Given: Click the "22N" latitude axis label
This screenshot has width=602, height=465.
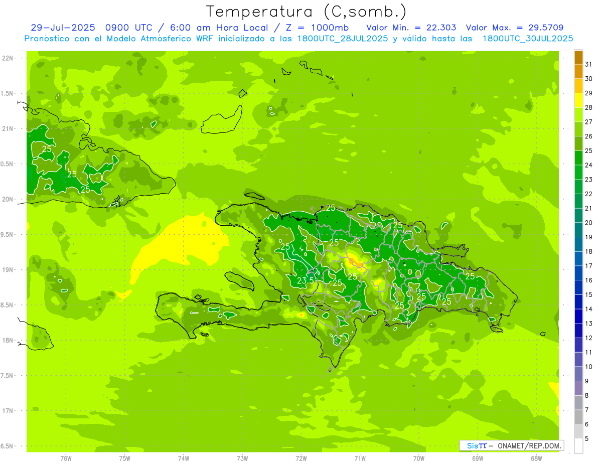Looking at the screenshot, I should click(8, 58).
